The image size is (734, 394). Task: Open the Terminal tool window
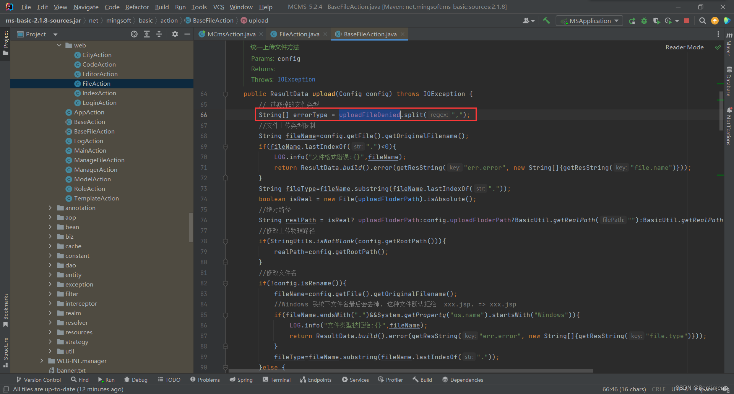[276, 380]
